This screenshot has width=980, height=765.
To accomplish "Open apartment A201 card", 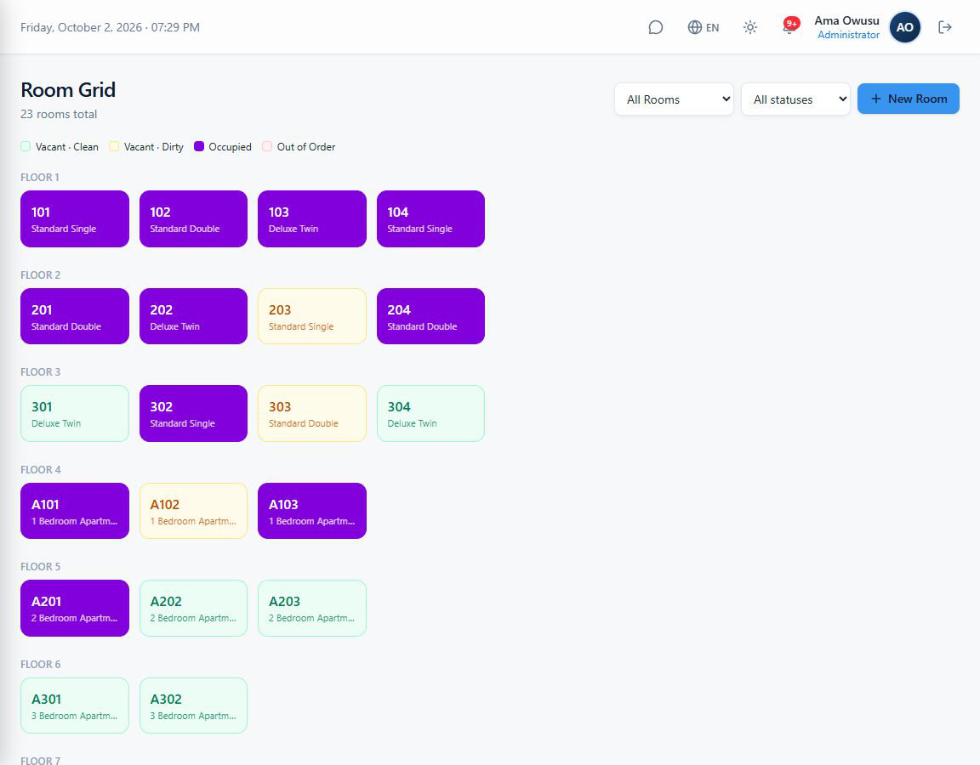I will click(x=75, y=609).
